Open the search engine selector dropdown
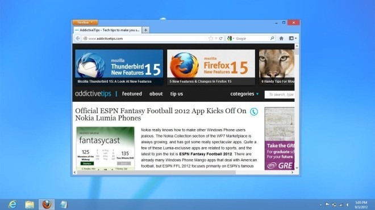 231,38
